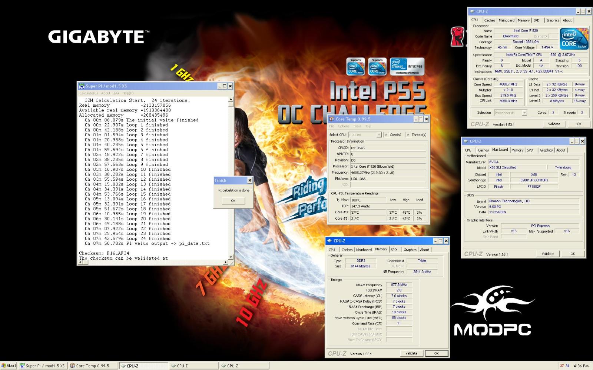Screen dimensions: 593x370
Task: Open Graphics tab in CPU-Z Memory window
Action: point(410,250)
